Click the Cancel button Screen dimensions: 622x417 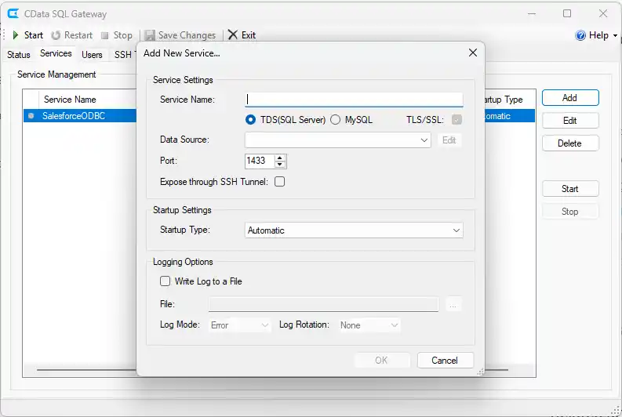click(444, 361)
